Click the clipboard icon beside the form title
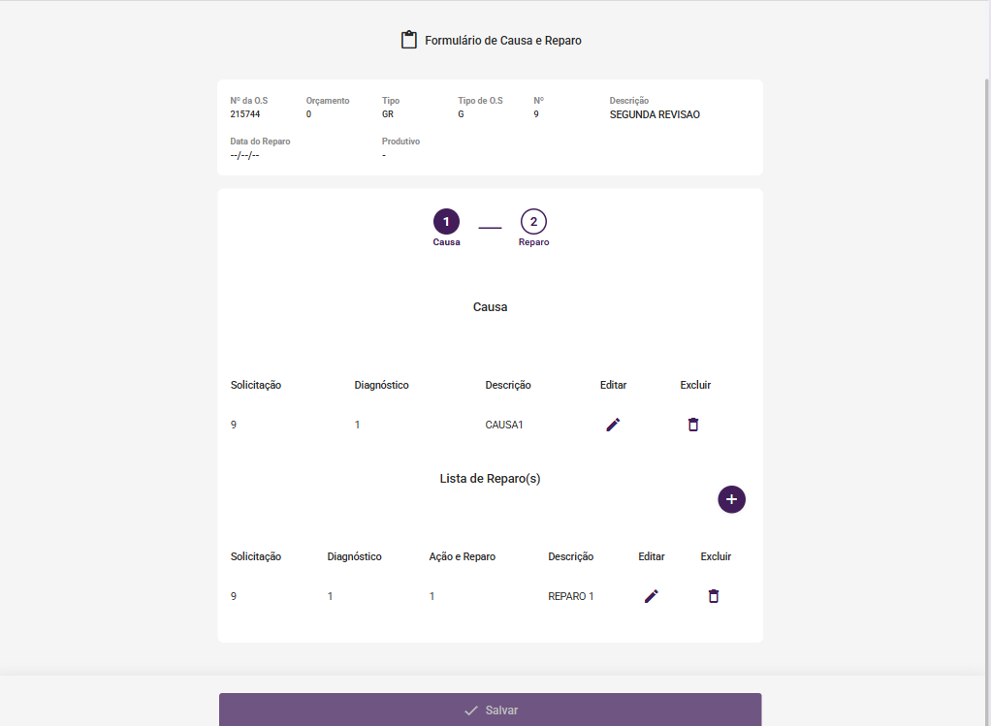Screen dimensions: 991x726 (x=409, y=41)
